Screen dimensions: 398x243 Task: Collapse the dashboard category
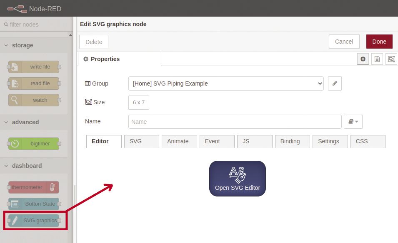tap(6, 166)
